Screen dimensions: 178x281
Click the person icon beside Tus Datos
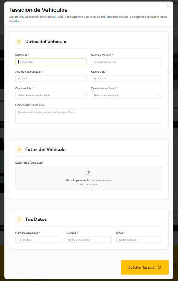pyautogui.click(x=19, y=219)
